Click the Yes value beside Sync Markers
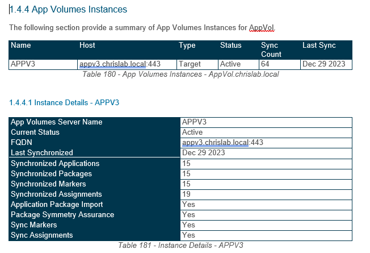 point(188,225)
